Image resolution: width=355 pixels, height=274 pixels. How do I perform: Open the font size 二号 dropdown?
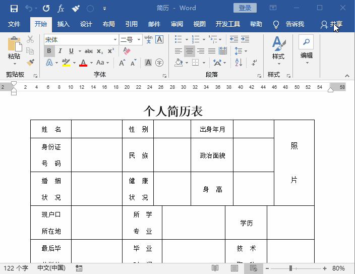point(139,40)
